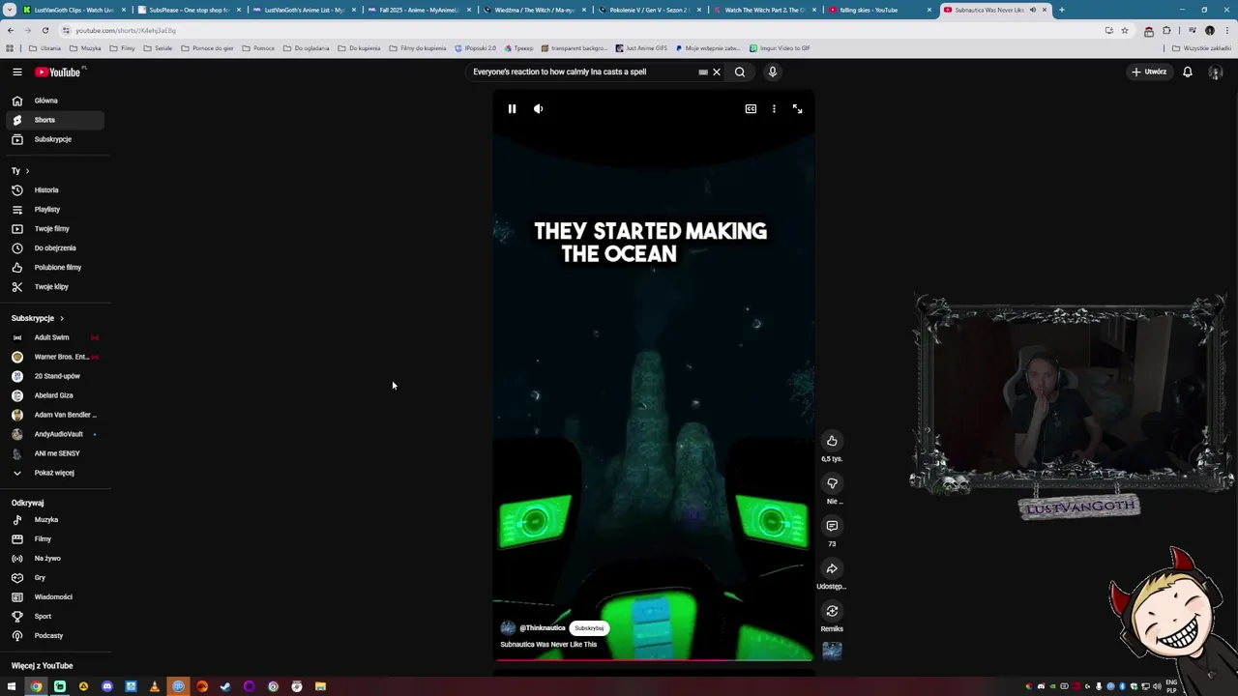The width and height of the screenshot is (1238, 696).
Task: Expand the Ty section chevron
Action: click(27, 171)
